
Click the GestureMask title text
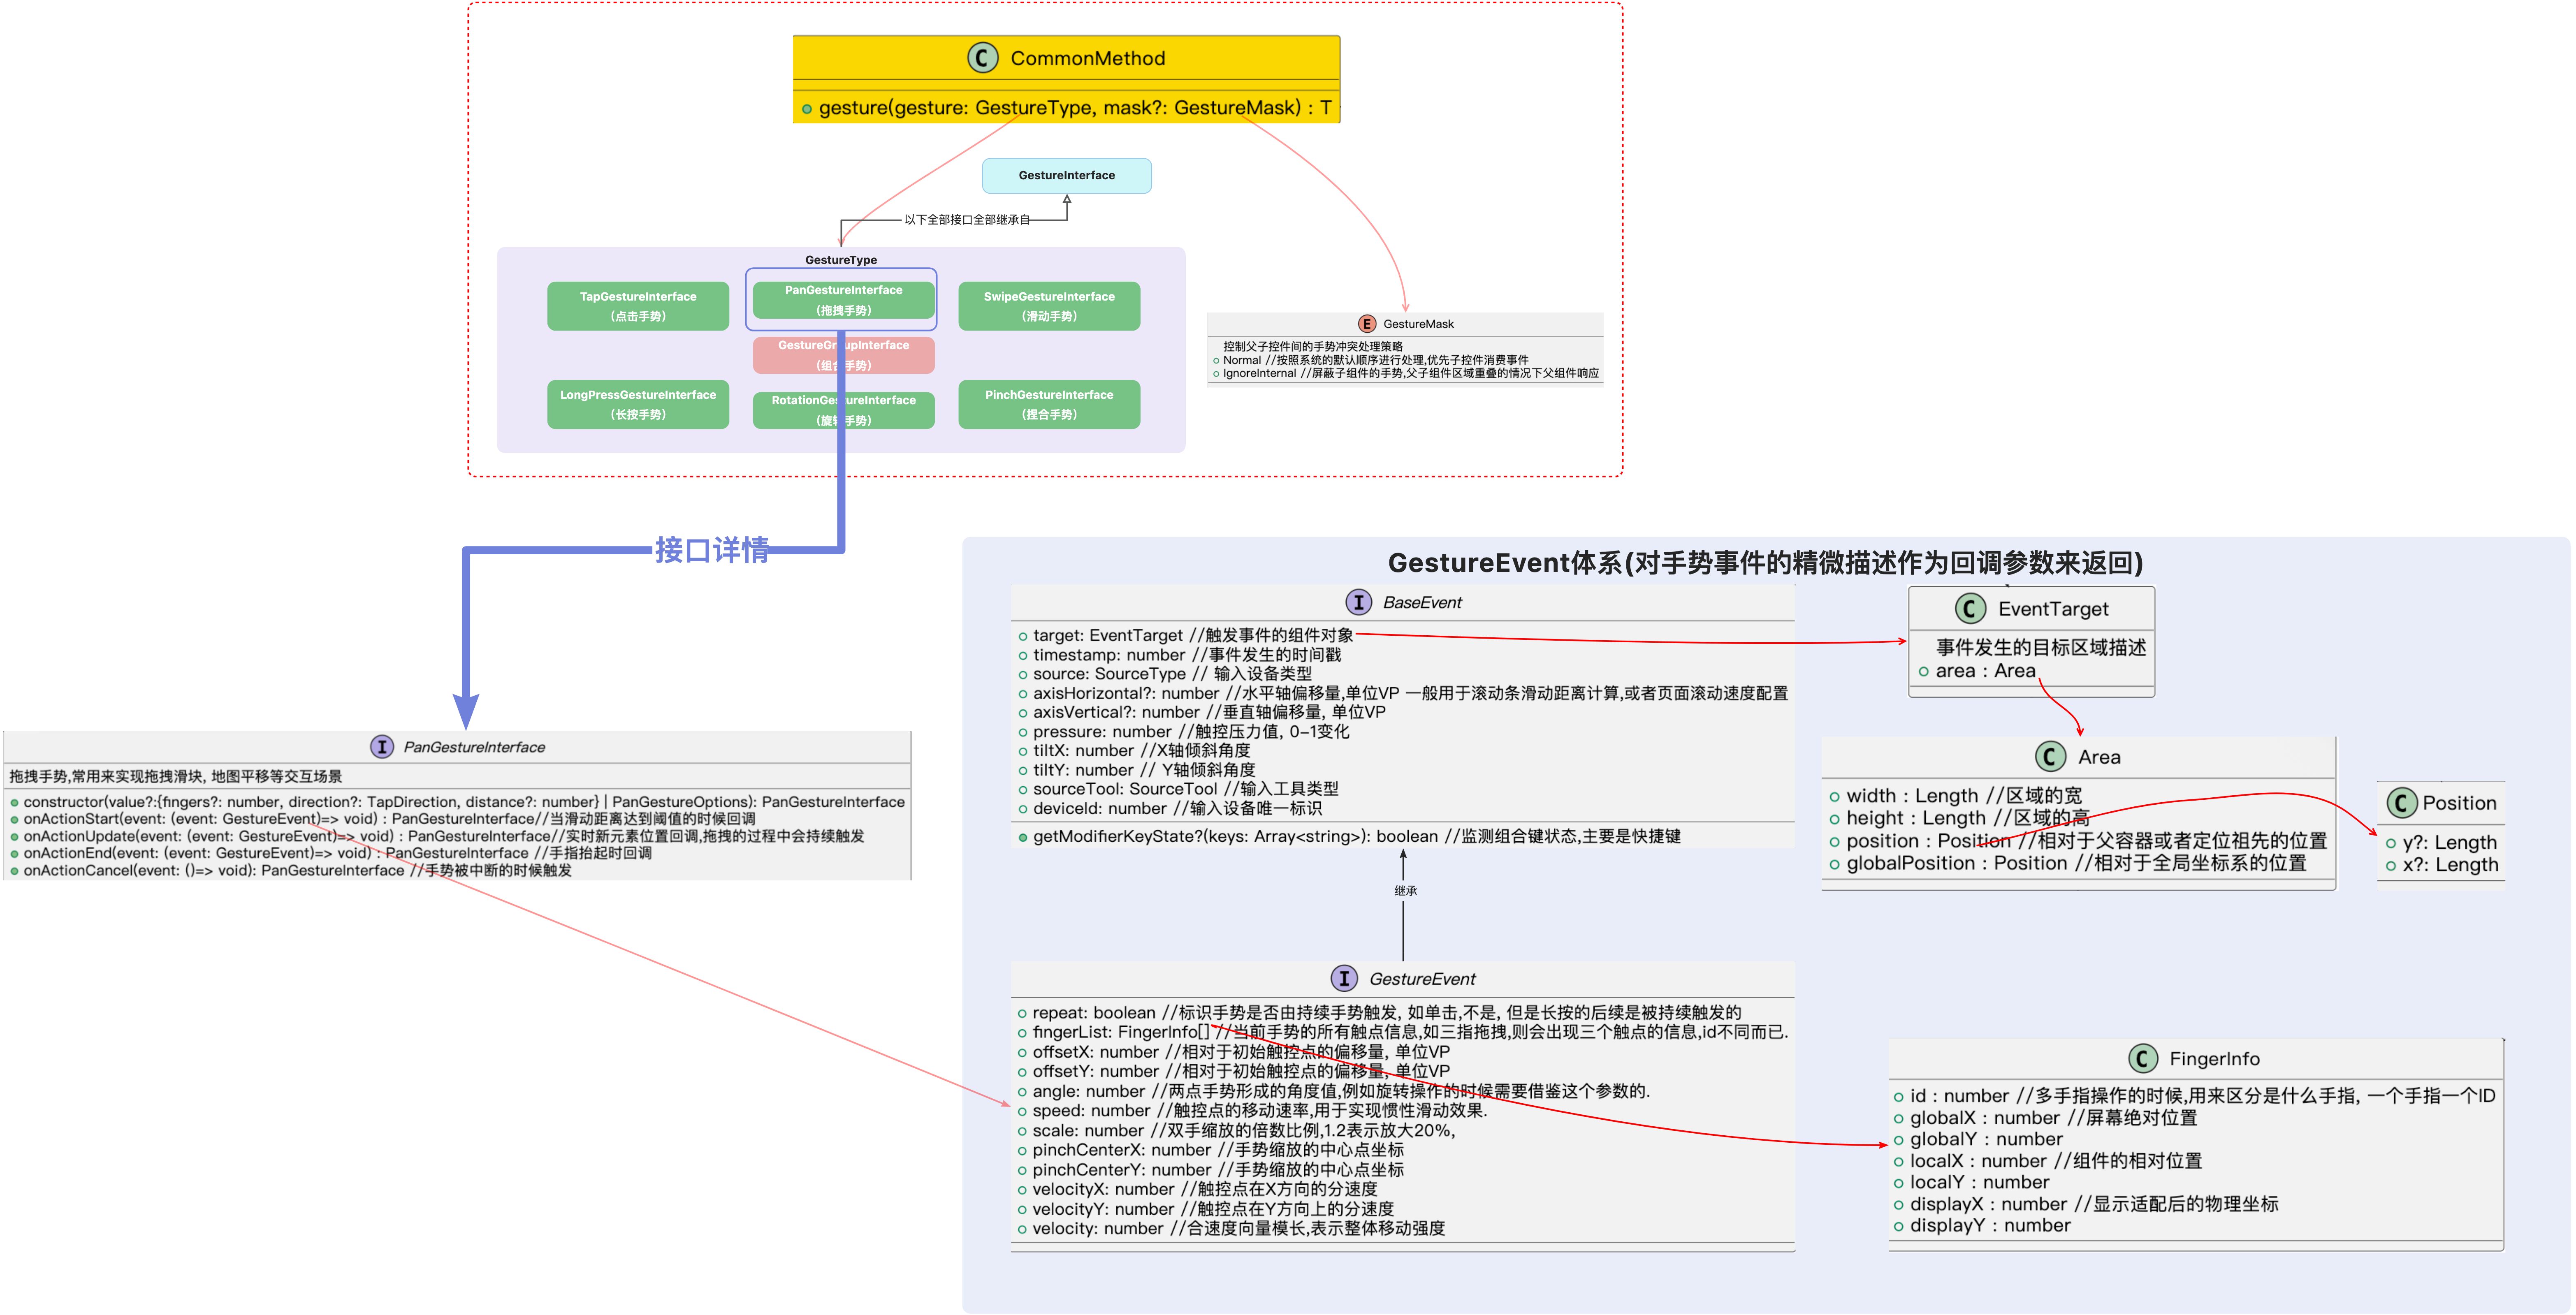tap(1418, 324)
